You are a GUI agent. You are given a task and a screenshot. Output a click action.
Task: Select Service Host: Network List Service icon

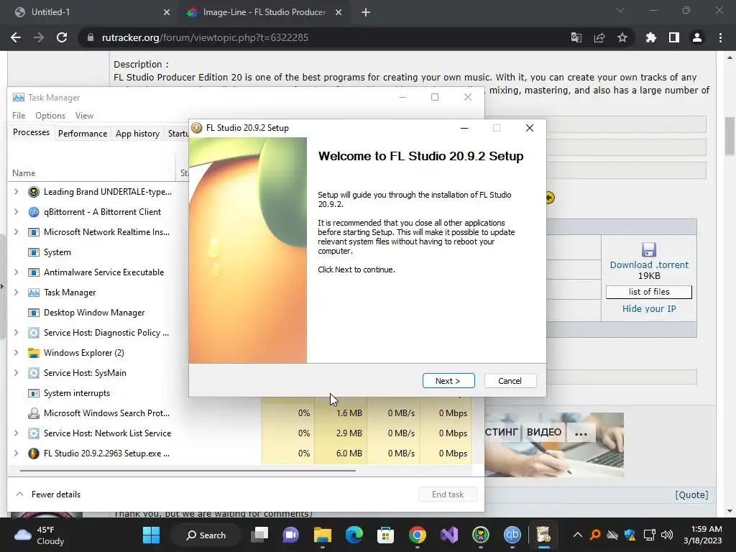click(x=34, y=433)
